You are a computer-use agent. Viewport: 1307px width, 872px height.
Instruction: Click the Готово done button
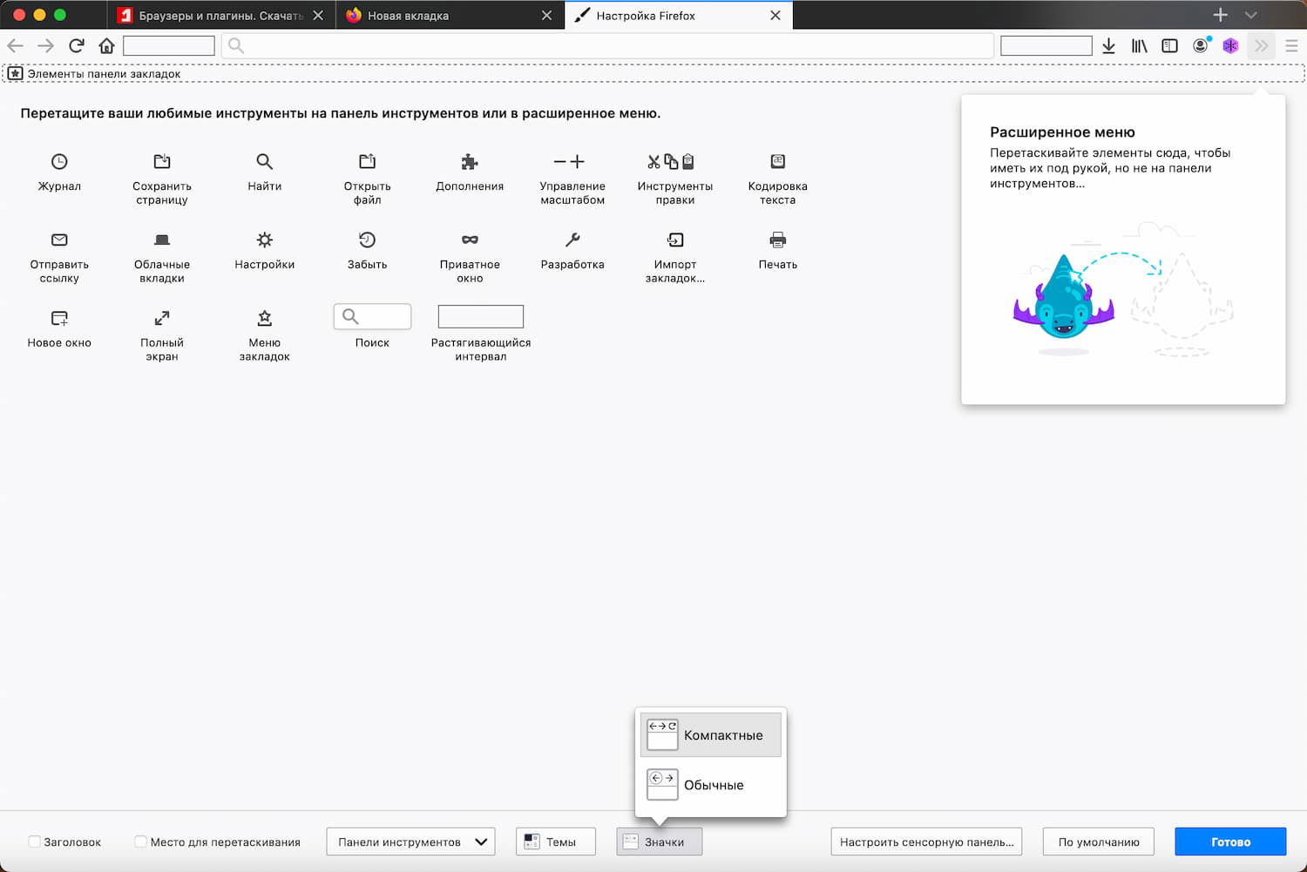tap(1230, 842)
